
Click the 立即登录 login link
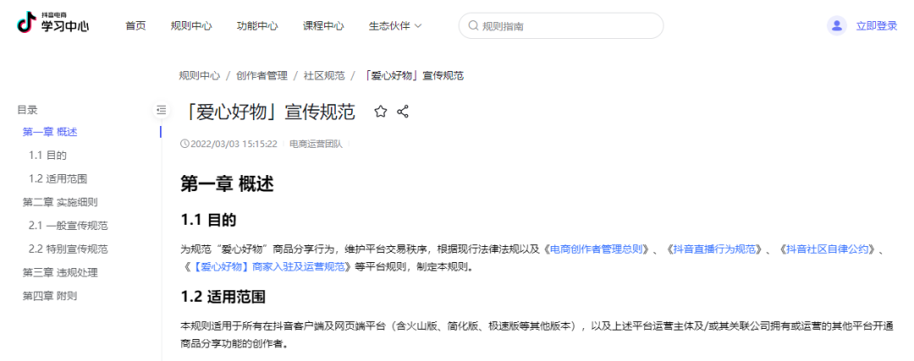pyautogui.click(x=877, y=25)
